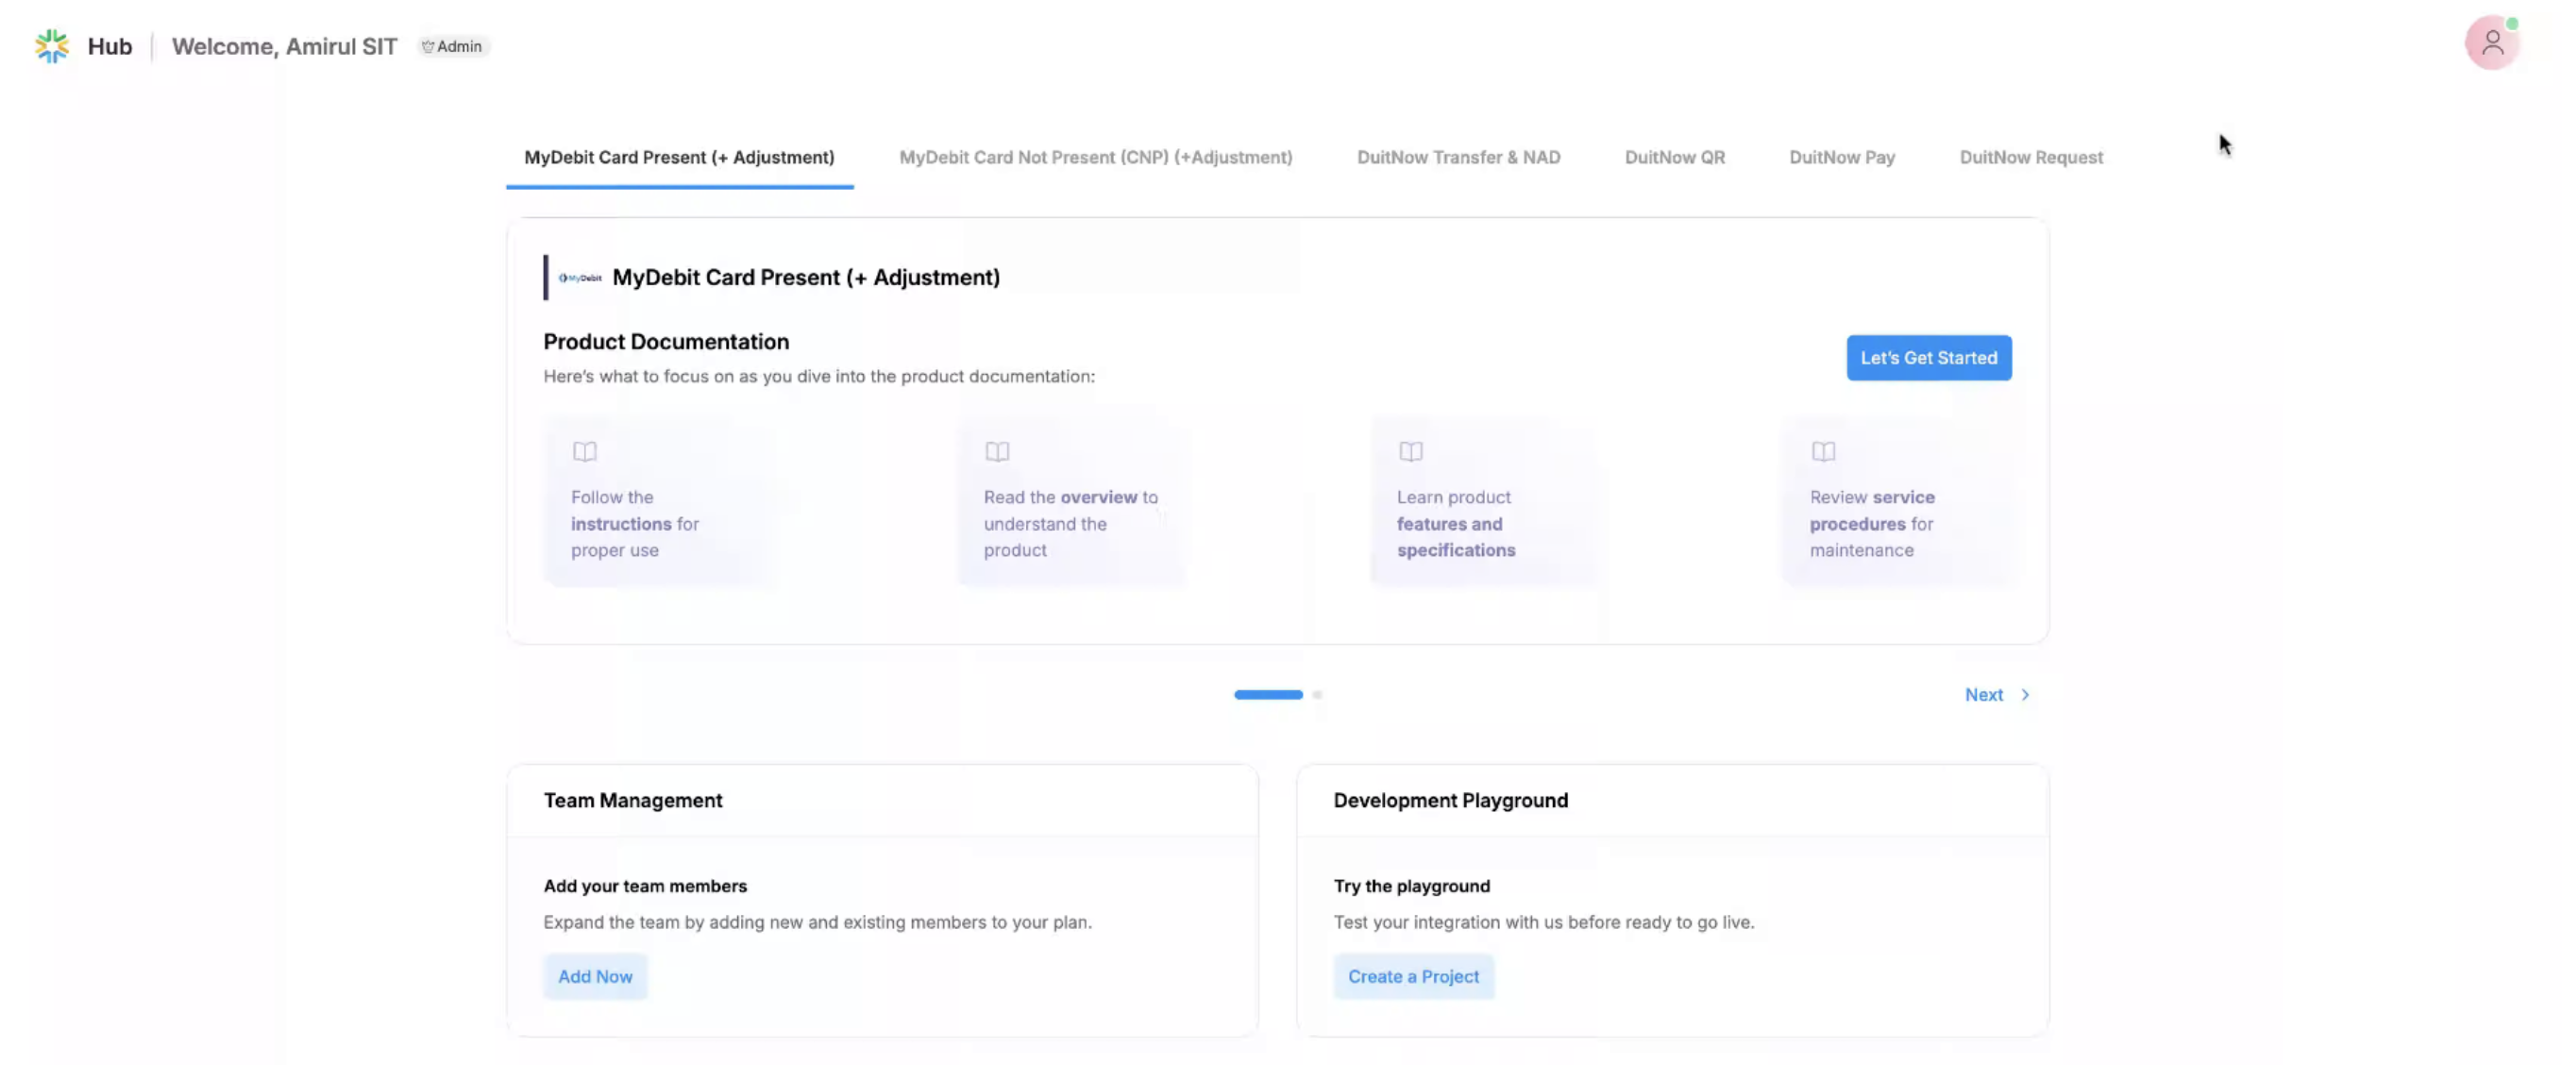Switch to MyDebit Card Not Present tab
This screenshot has width=2562, height=1065.
pos(1095,157)
